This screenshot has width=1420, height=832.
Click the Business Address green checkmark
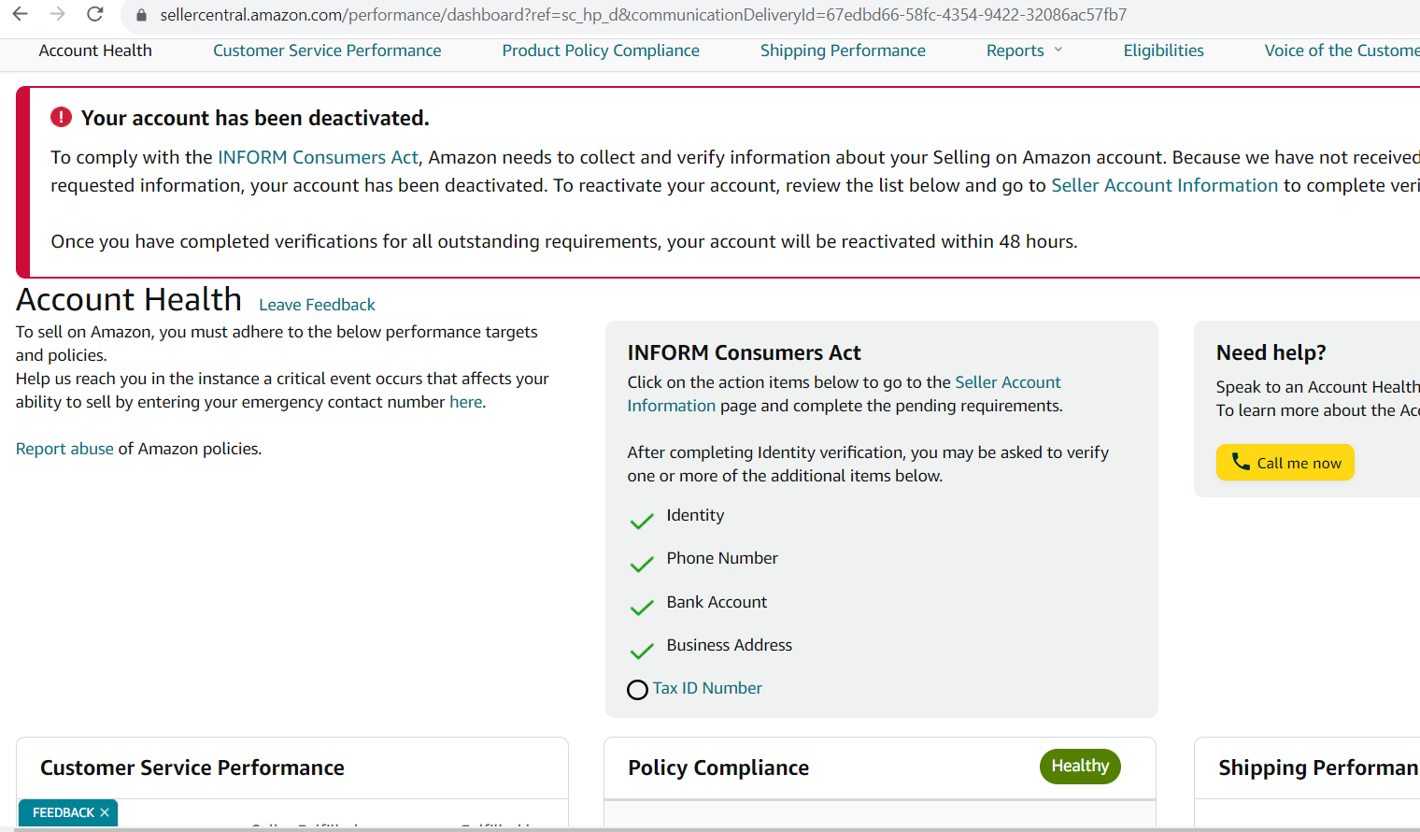pos(642,651)
